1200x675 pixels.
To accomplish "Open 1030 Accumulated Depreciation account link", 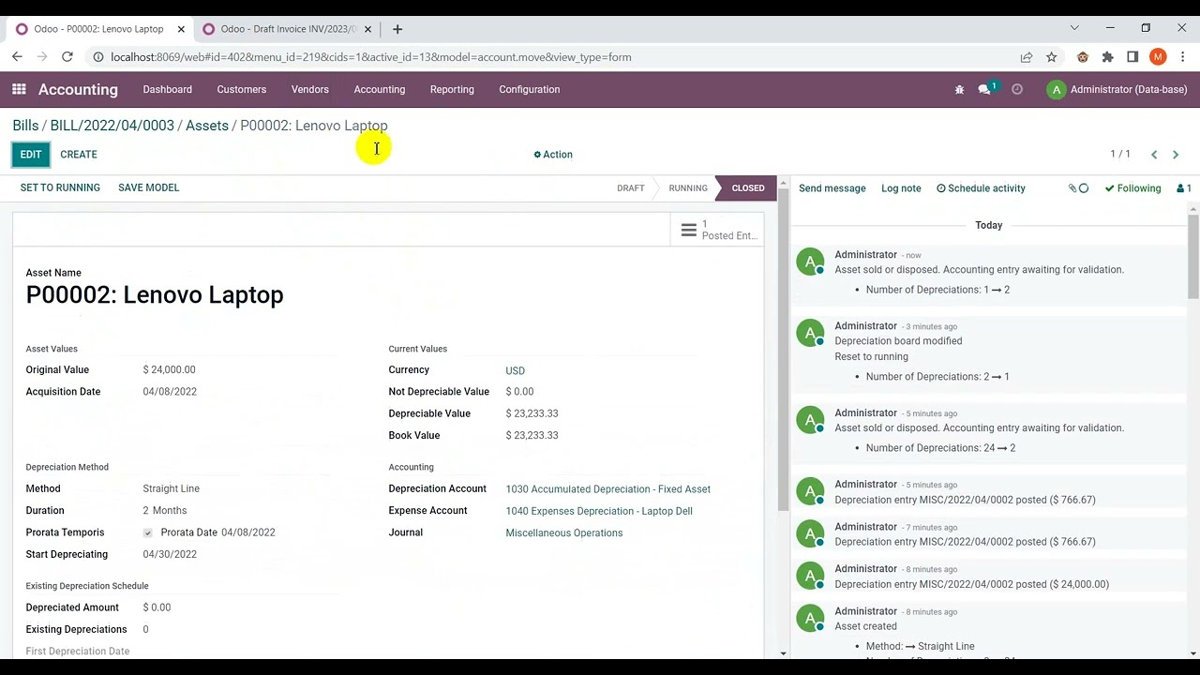I will (x=608, y=489).
